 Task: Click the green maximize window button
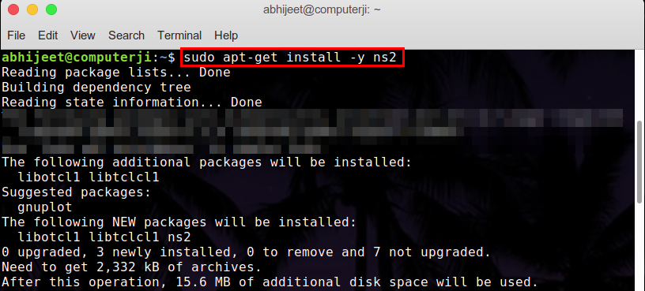coord(51,9)
